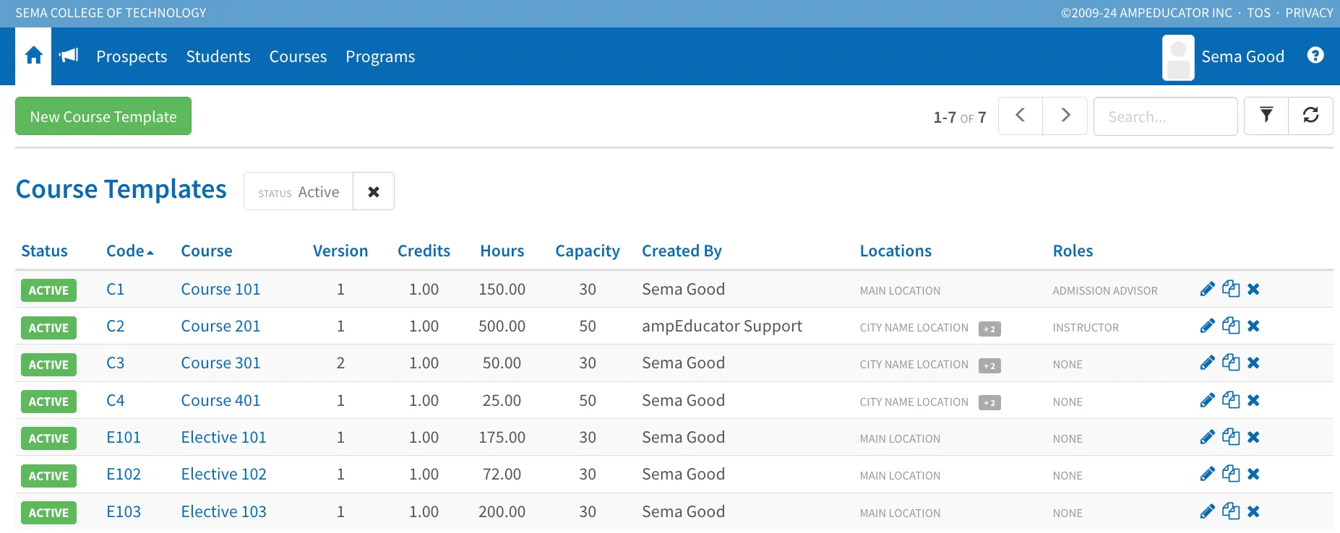Screen dimensions: 1340x533
Task: Sort by the Created By column header
Action: (682, 251)
